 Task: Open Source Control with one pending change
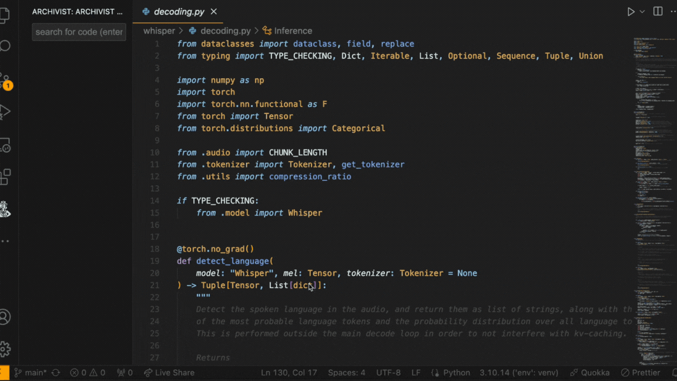6,81
